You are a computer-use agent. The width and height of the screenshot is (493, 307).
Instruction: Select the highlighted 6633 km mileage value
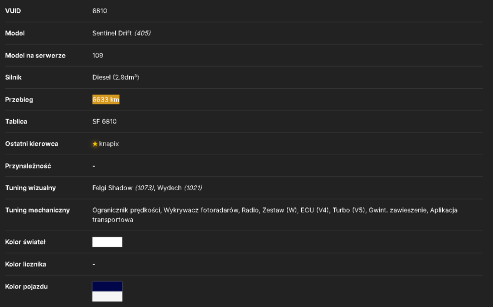click(x=106, y=100)
